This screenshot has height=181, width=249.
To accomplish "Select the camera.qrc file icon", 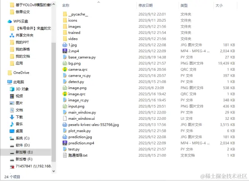I will [x=65, y=69].
